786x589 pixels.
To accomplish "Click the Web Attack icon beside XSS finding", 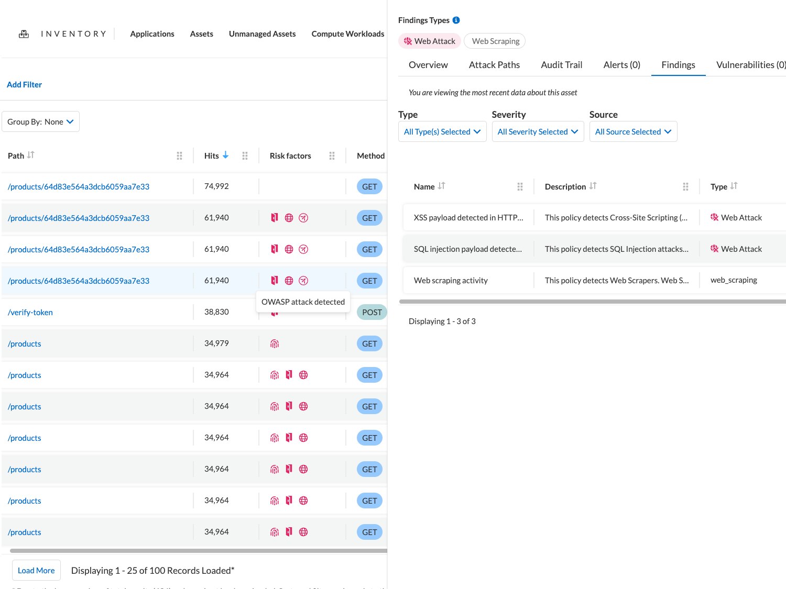I will (x=715, y=217).
